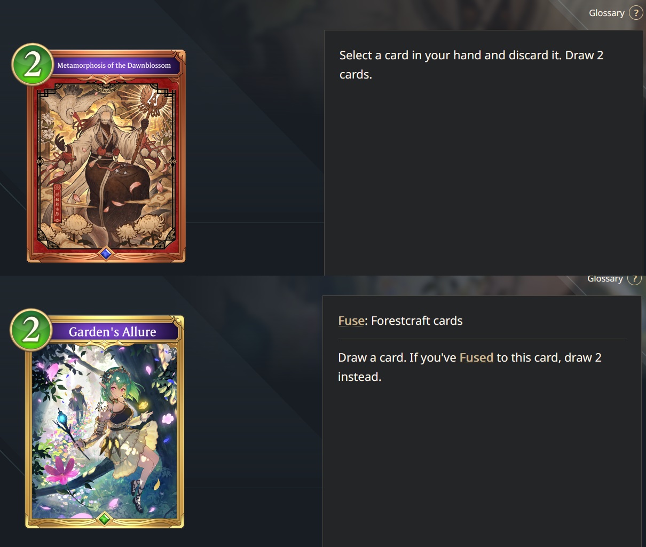The height and width of the screenshot is (547, 646).
Task: Click the divider line under Fuse text
Action: click(482, 339)
